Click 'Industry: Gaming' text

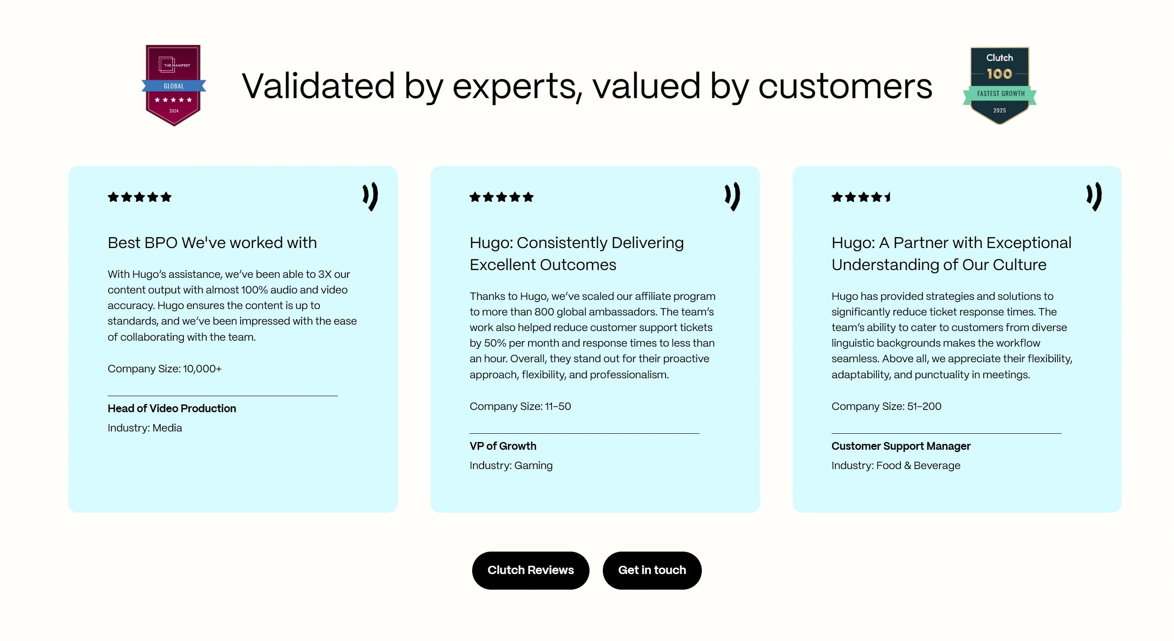pos(511,465)
